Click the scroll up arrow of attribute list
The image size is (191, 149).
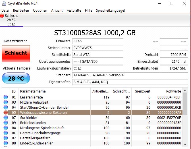pyautogui.click(x=185, y=90)
